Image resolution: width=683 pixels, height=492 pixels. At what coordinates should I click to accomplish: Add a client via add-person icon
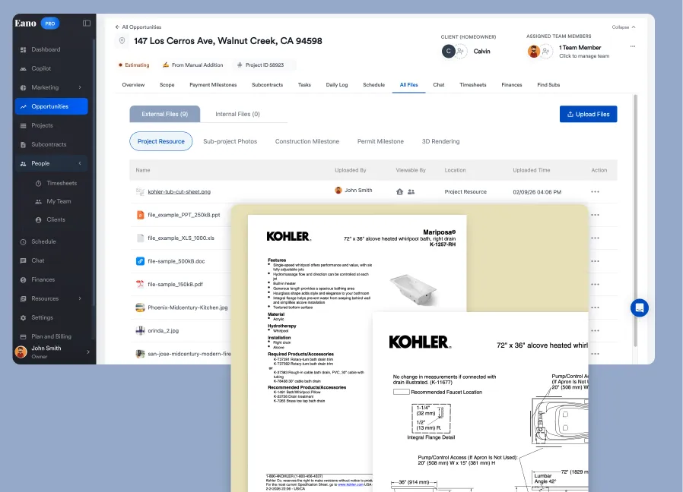(x=460, y=52)
